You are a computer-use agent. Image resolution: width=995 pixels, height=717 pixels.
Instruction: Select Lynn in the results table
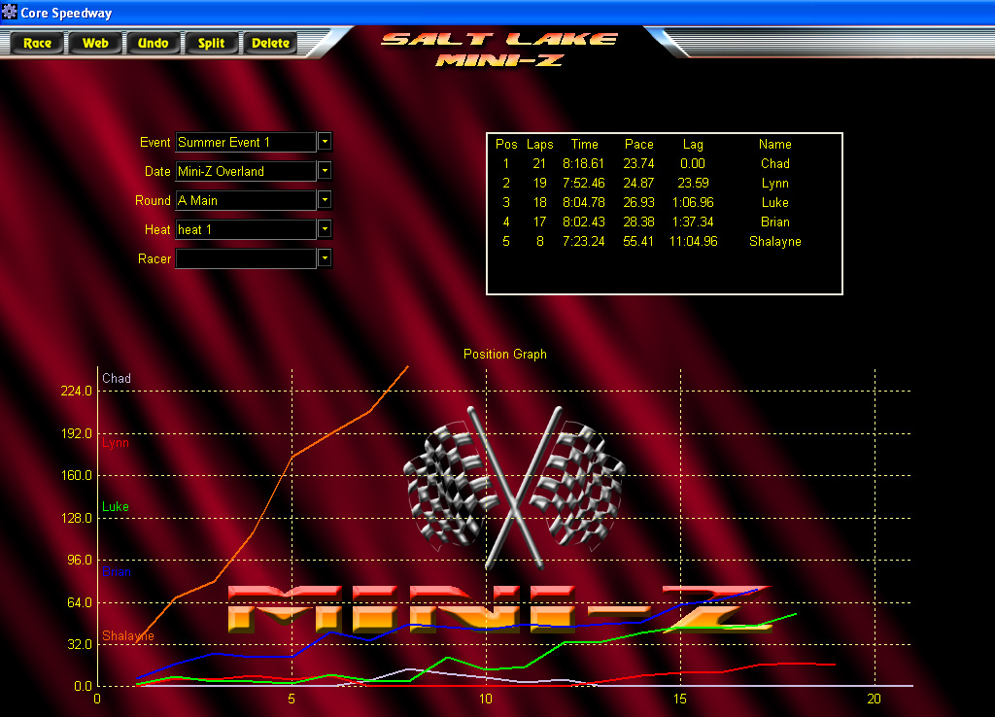774,184
